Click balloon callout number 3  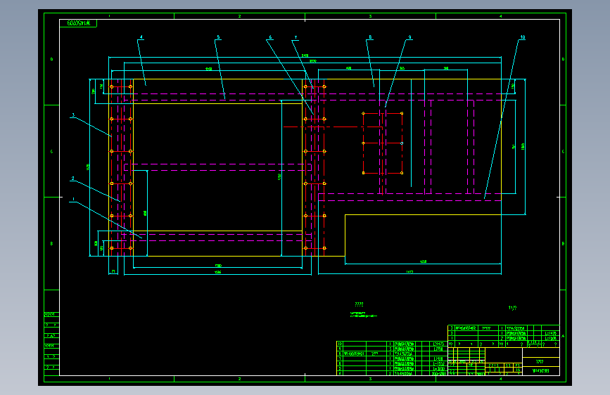click(72, 115)
